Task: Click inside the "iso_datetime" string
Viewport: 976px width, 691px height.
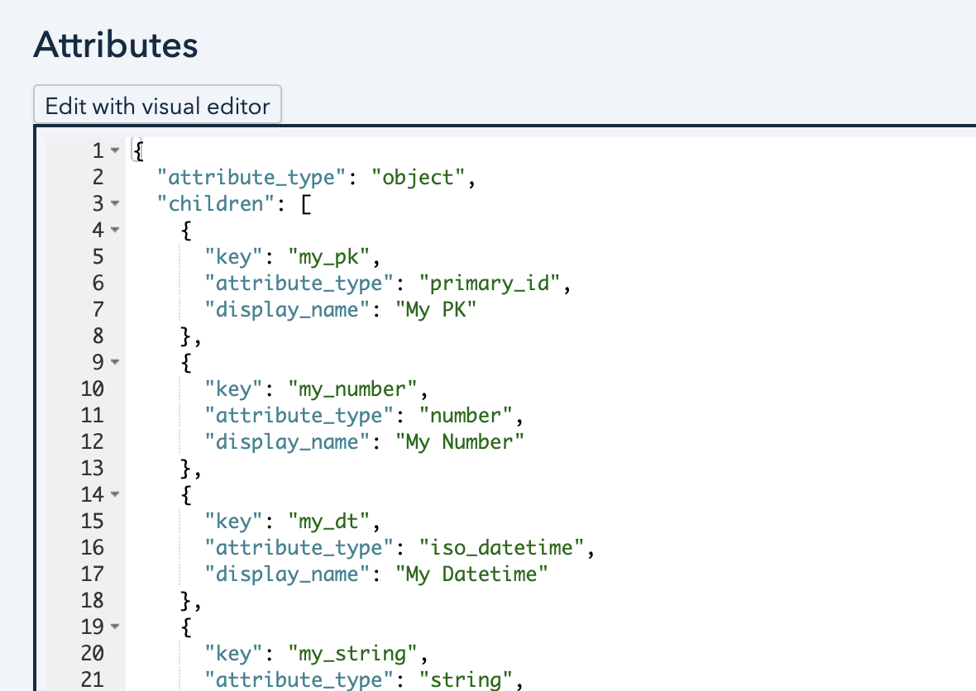Action: [506, 548]
